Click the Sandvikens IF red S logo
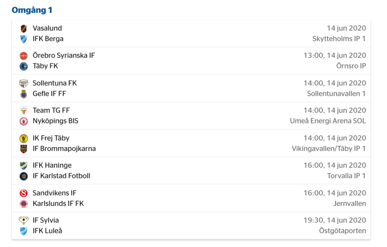 pos(23,193)
